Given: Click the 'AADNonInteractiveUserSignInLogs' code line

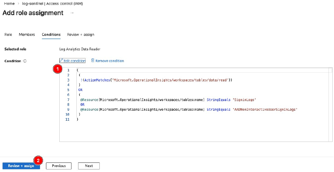Looking at the screenshot, I should pos(188,109).
